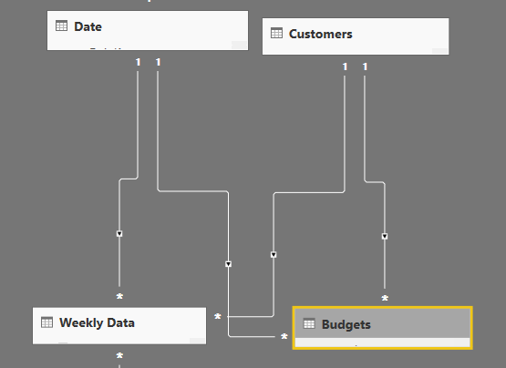
Task: Click the many-side asterisk above the Budgets table
Action: tap(385, 299)
